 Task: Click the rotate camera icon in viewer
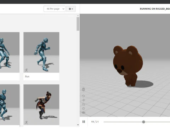tap(84, 96)
